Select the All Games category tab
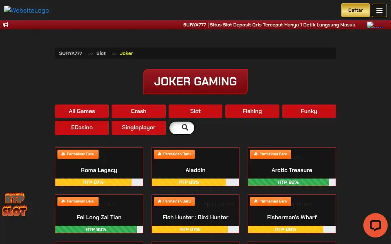The width and height of the screenshot is (391, 244). click(x=82, y=111)
